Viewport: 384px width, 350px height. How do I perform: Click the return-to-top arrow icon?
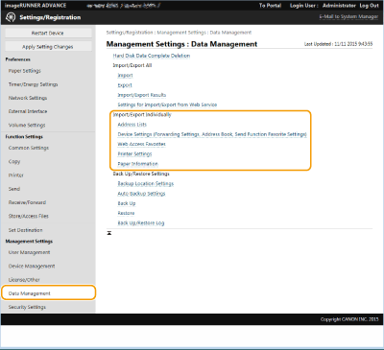pyautogui.click(x=109, y=233)
